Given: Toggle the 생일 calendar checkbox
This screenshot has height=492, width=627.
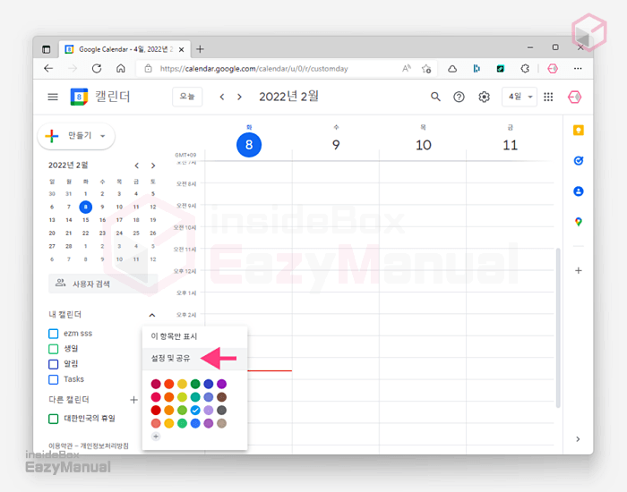Looking at the screenshot, I should pos(53,349).
